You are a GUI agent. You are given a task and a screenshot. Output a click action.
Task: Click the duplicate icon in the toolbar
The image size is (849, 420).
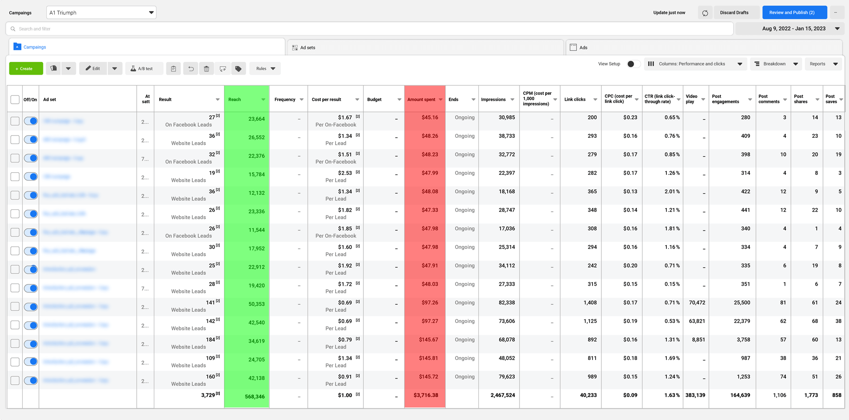click(54, 68)
